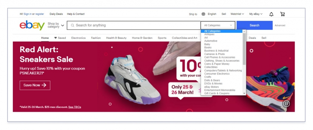Click the register link
Screen dimensions: 313x130
coord(39,14)
